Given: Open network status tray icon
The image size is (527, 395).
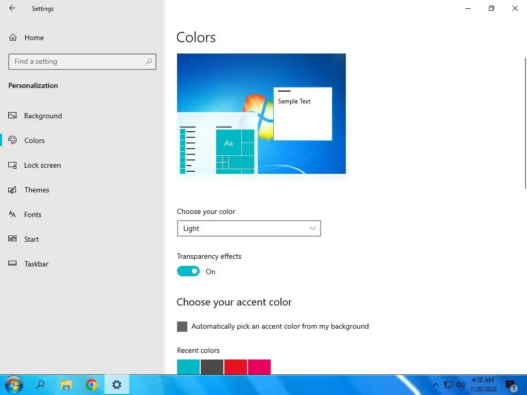Looking at the screenshot, I should [448, 385].
